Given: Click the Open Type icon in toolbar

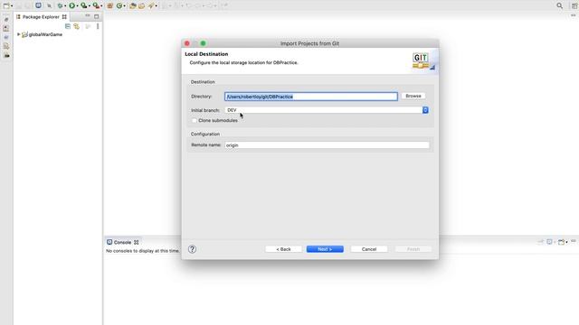Looking at the screenshot, I should pos(133,5).
